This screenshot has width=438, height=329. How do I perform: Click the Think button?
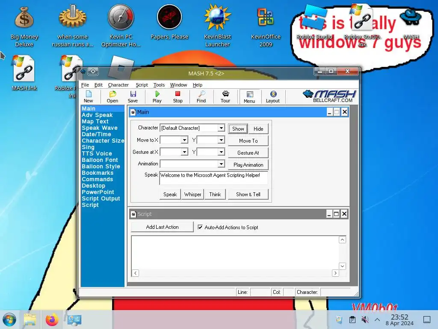(x=215, y=194)
